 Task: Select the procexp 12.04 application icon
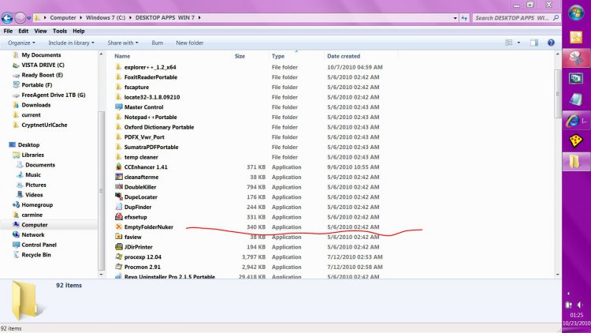(x=119, y=256)
